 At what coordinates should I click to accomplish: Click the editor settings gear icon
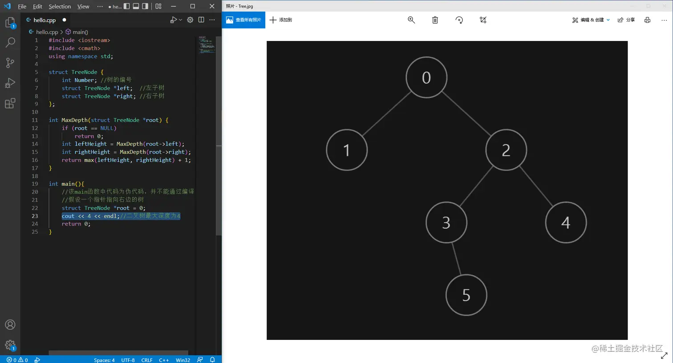point(190,20)
